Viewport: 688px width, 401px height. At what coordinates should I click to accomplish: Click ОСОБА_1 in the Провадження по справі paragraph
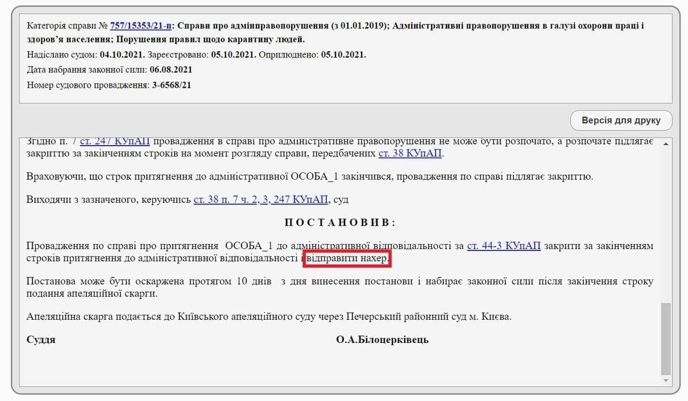point(250,246)
